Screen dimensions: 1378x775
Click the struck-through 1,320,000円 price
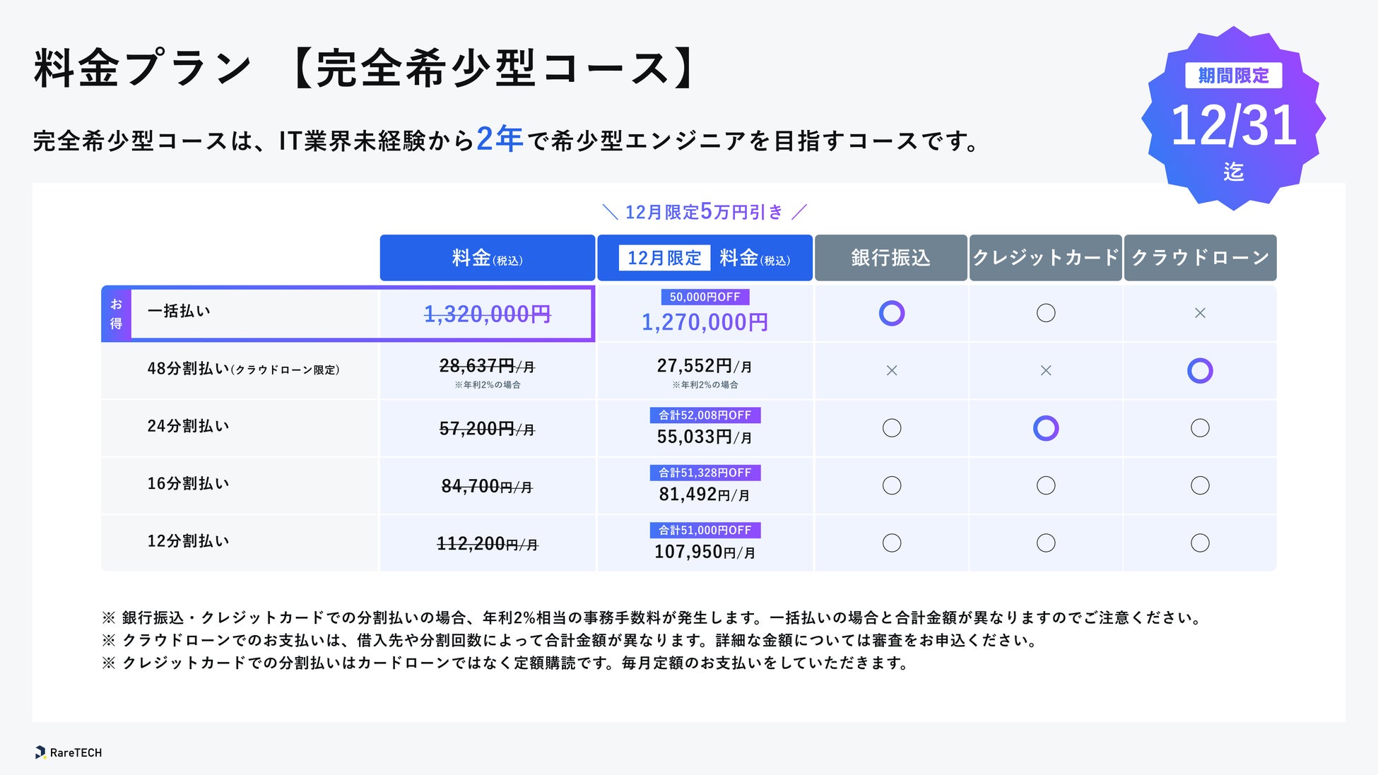click(x=487, y=314)
